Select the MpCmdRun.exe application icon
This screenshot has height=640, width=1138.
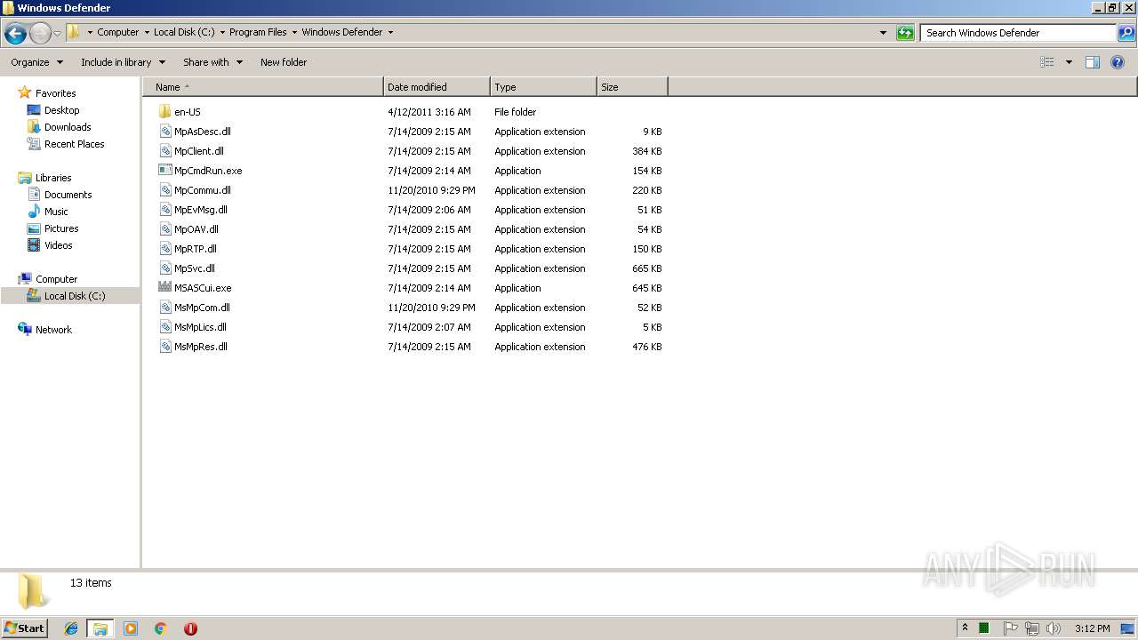pyautogui.click(x=165, y=171)
